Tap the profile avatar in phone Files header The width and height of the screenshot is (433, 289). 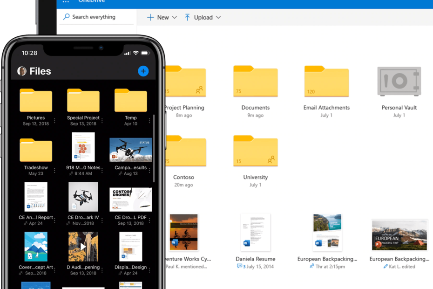pyautogui.click(x=22, y=71)
